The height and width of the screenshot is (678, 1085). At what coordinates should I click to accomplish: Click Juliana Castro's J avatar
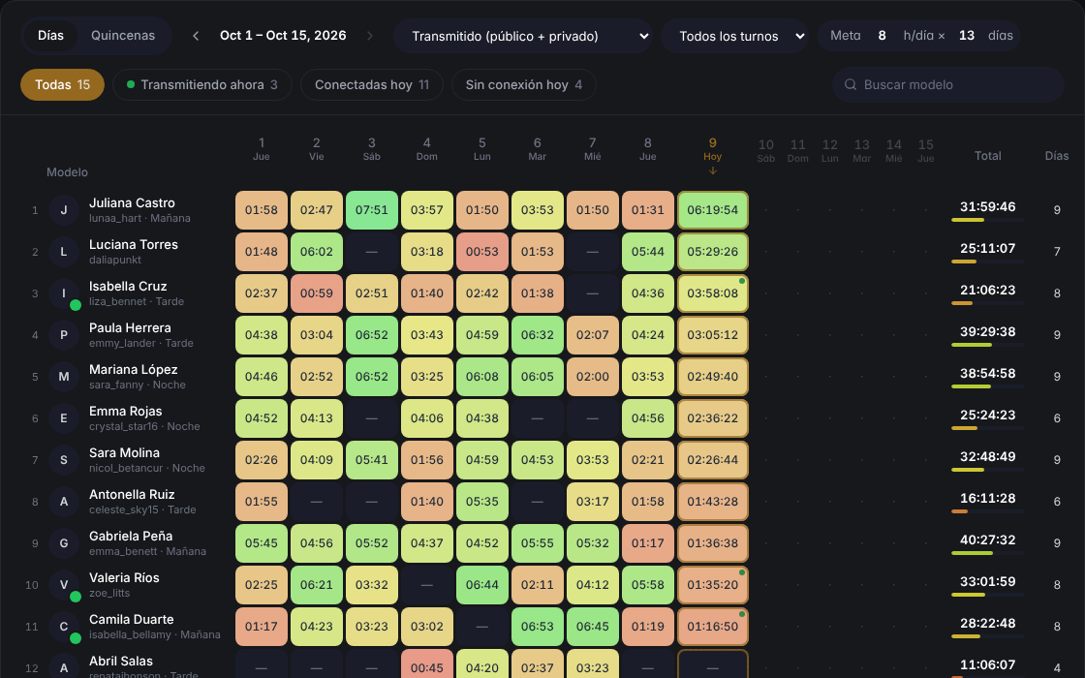tap(64, 209)
